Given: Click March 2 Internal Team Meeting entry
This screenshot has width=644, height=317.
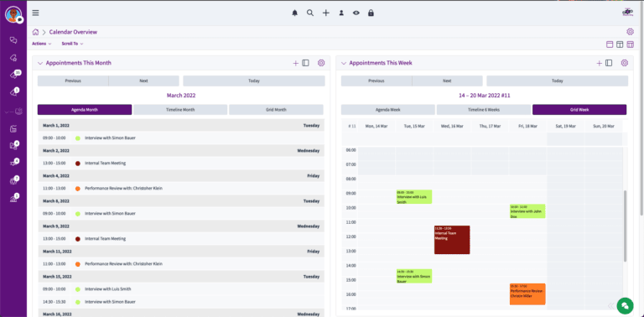Looking at the screenshot, I should coord(181,163).
